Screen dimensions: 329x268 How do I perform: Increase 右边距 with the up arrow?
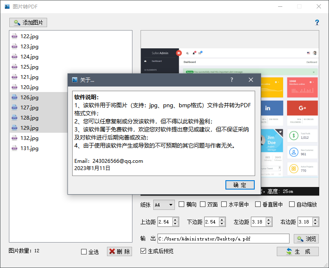pos(315,220)
